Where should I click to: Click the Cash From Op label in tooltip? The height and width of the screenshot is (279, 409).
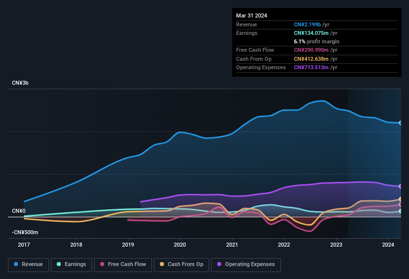pyautogui.click(x=254, y=59)
